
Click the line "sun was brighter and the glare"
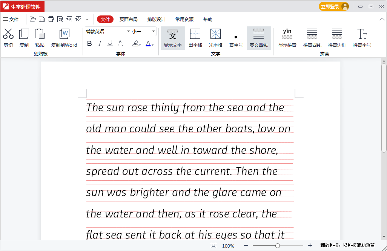[x=184, y=192]
